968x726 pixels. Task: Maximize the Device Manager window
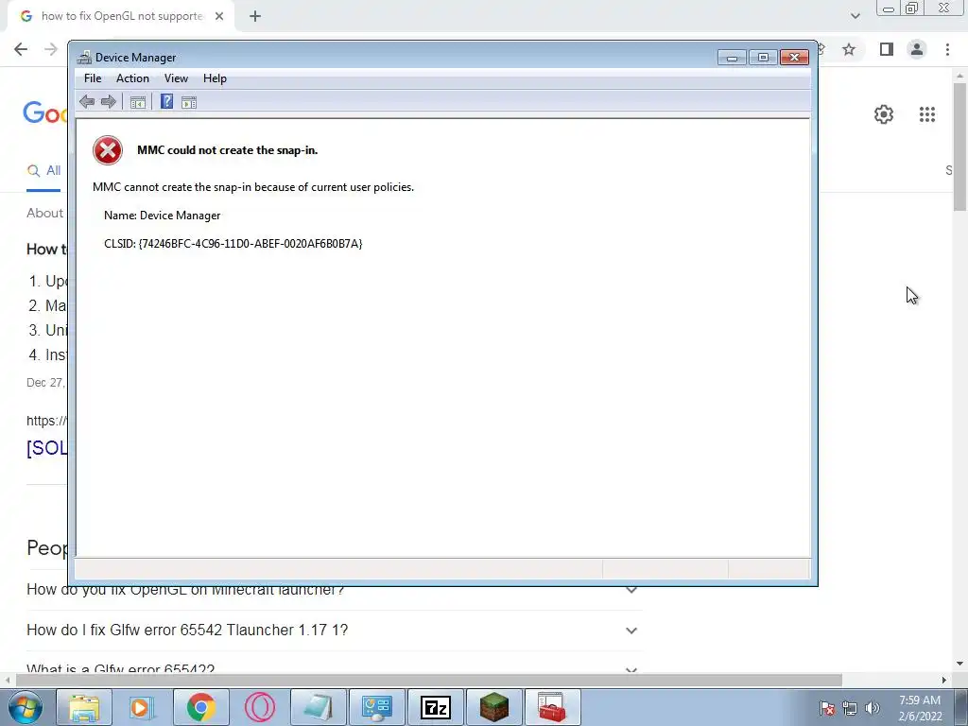(x=763, y=58)
